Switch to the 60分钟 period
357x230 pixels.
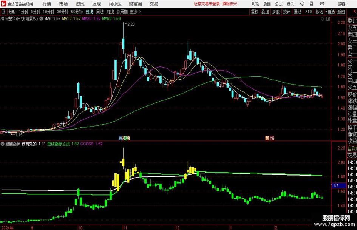[x=77, y=12]
